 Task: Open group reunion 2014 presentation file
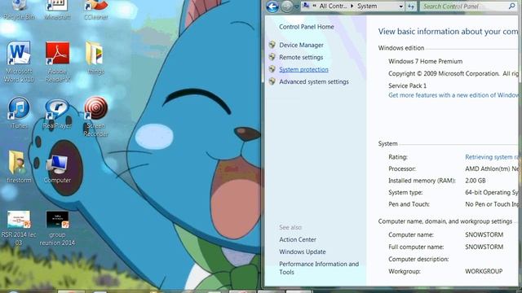57,228
